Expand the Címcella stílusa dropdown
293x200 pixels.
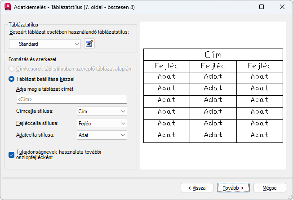coord(101,111)
